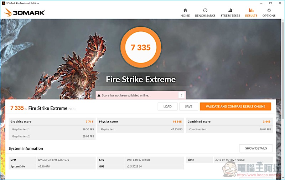285x180 pixels.
Task: Click Intel Core i7-8750H value
Action: click(138, 160)
